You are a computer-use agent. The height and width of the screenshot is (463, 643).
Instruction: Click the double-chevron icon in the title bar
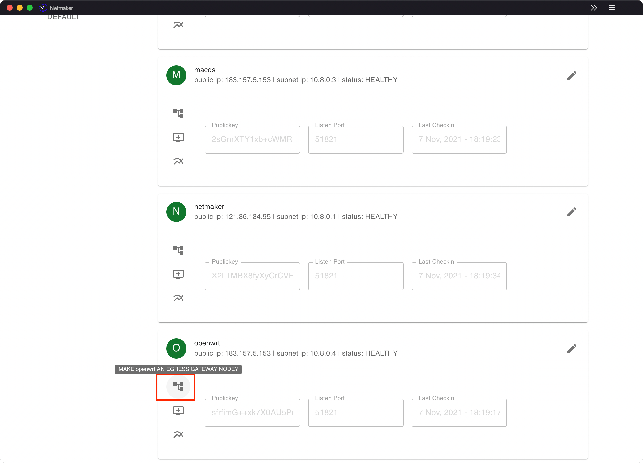[x=594, y=7]
